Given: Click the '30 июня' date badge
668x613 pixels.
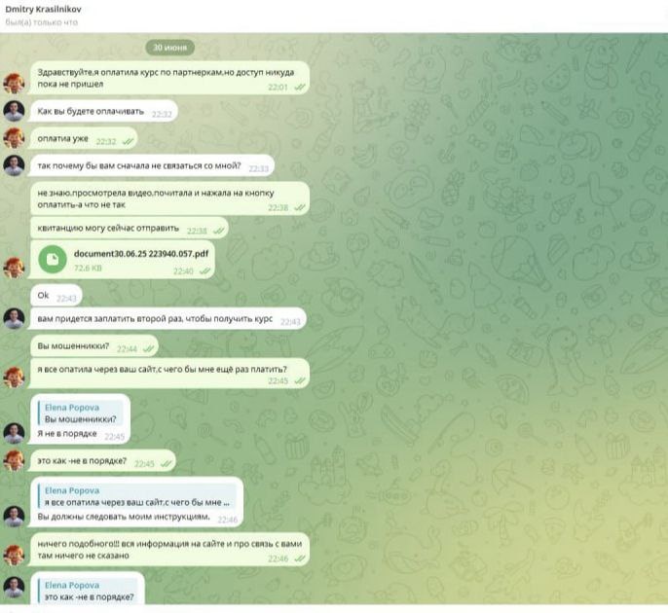Looking at the screenshot, I should (170, 48).
